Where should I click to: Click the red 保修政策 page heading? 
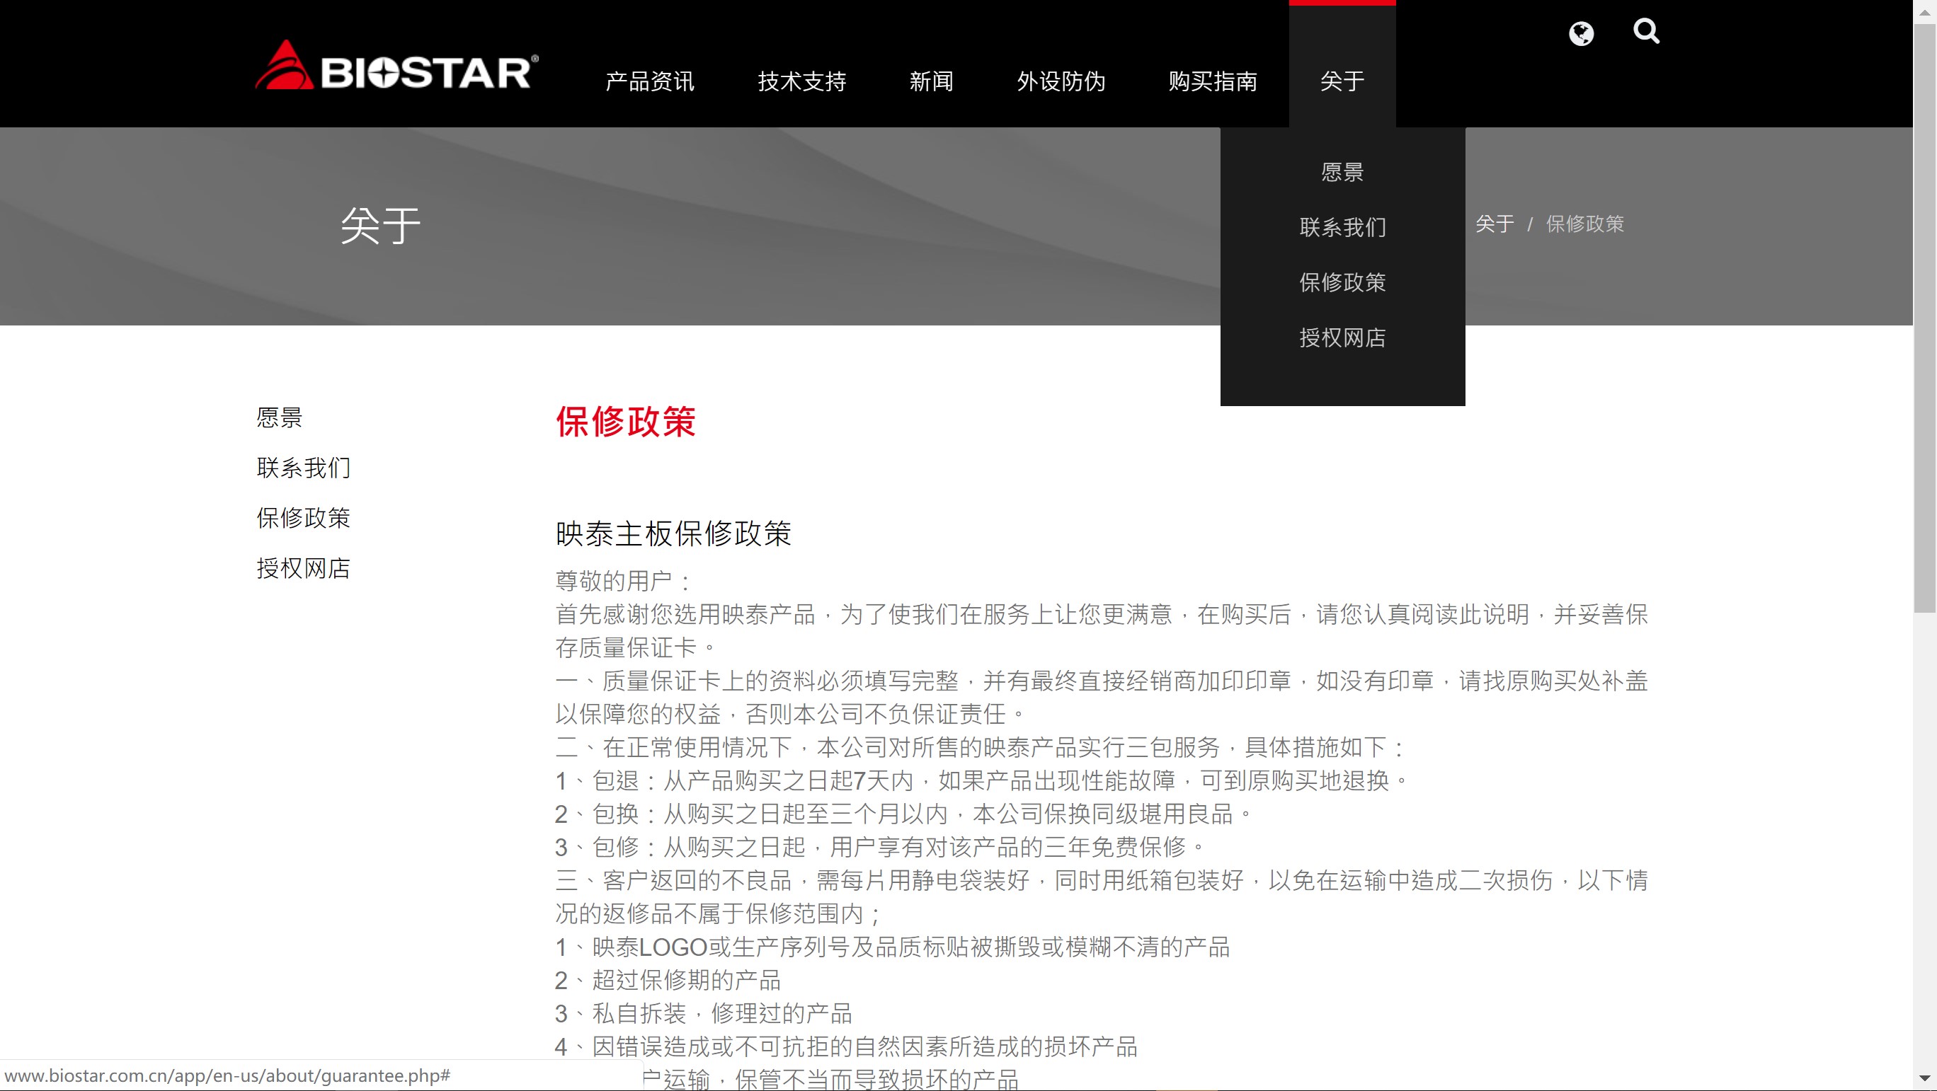pyautogui.click(x=626, y=422)
